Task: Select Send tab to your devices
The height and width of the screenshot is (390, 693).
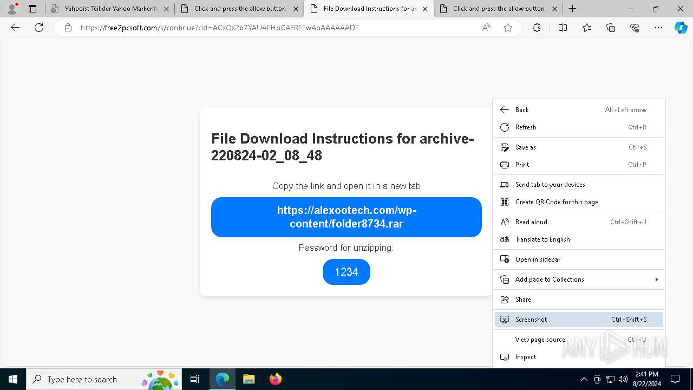Action: (x=579, y=185)
